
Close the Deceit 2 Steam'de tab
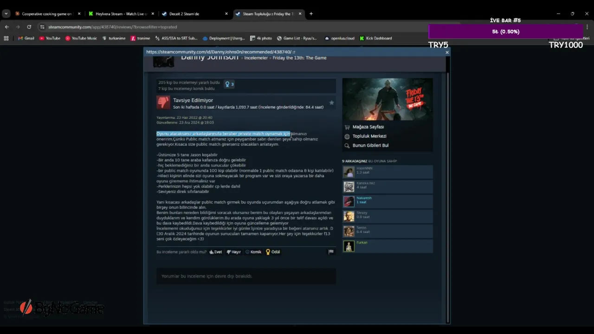coord(226,14)
